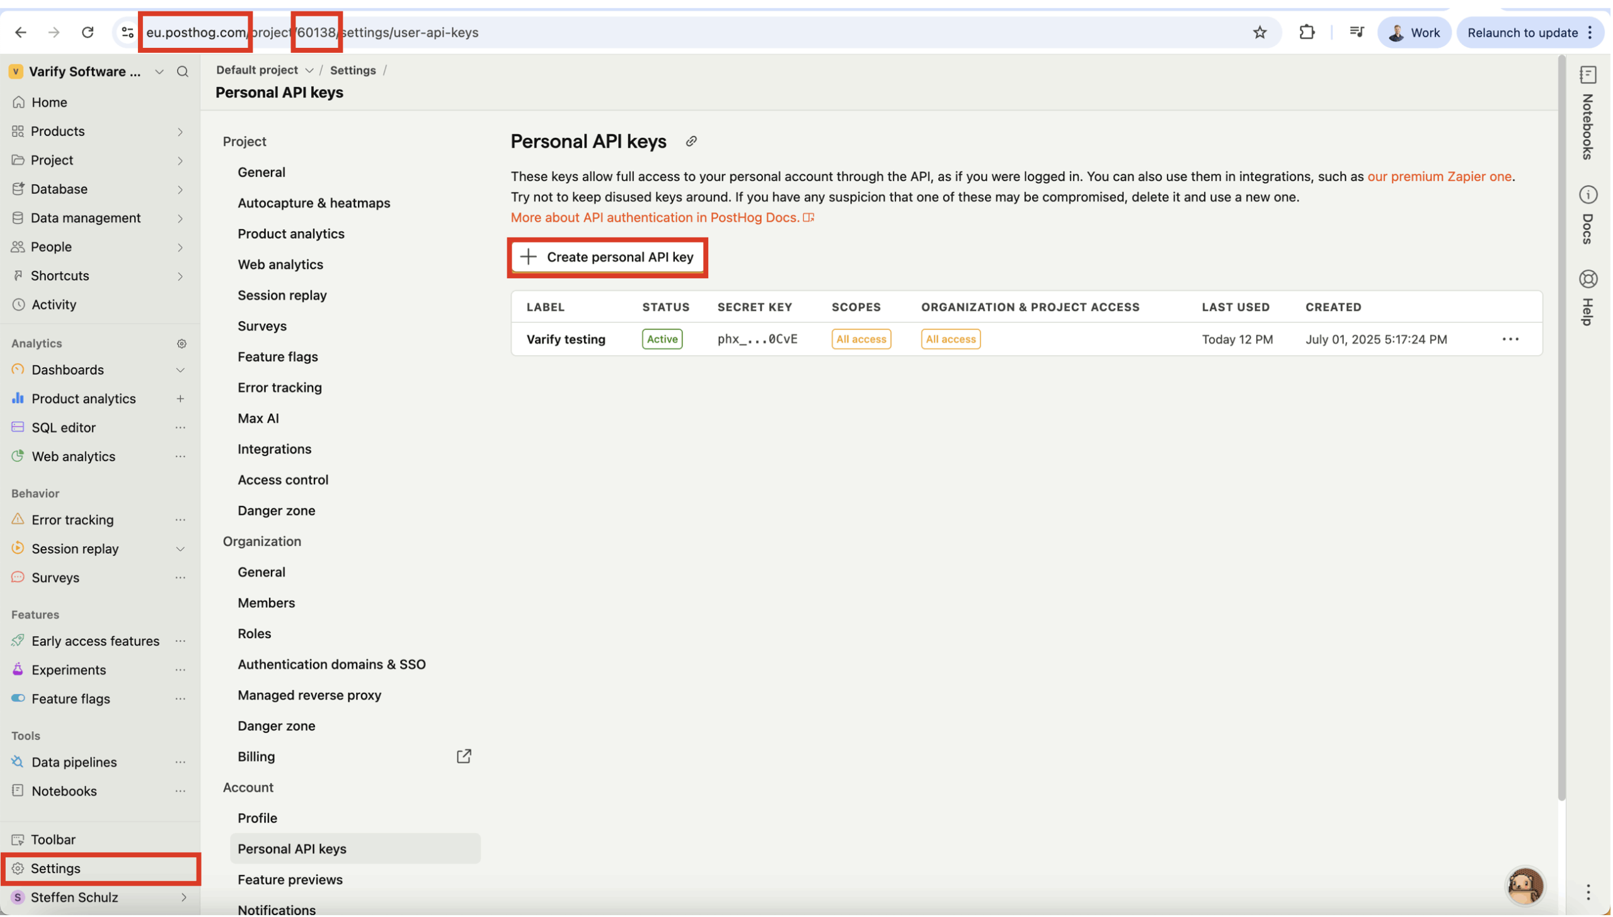The width and height of the screenshot is (1613, 917).
Task: Expand the Products sidebar submenu
Action: (x=180, y=132)
